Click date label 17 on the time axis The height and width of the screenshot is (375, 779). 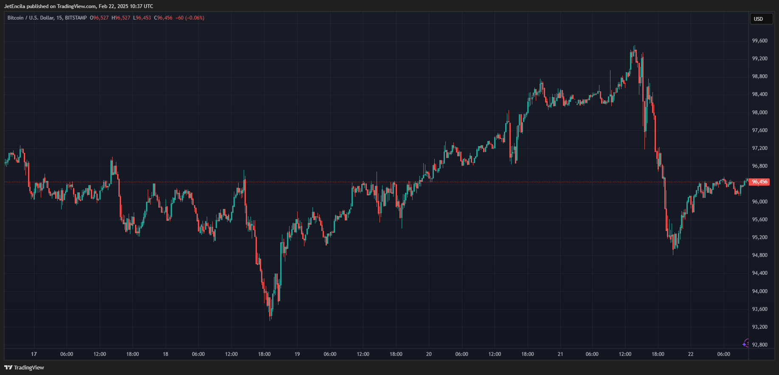[x=34, y=354]
